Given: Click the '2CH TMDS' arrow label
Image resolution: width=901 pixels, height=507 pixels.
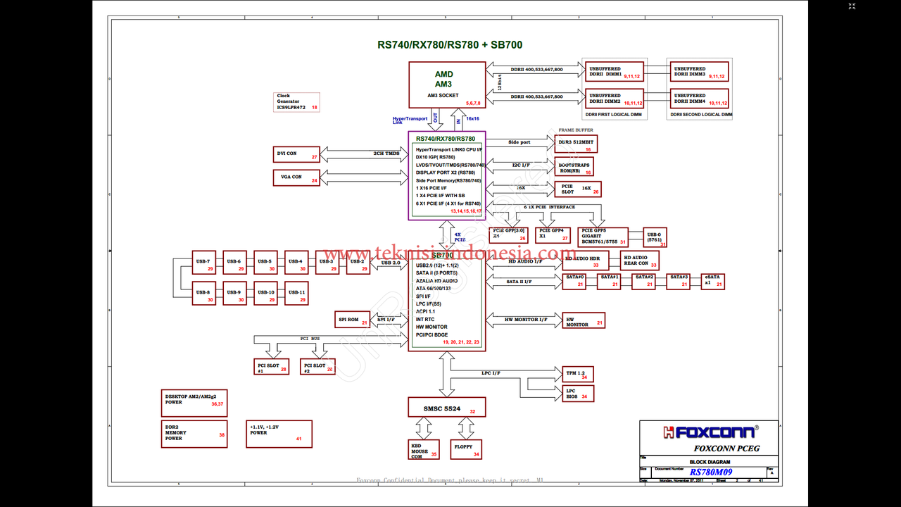Looking at the screenshot, I should 386,153.
